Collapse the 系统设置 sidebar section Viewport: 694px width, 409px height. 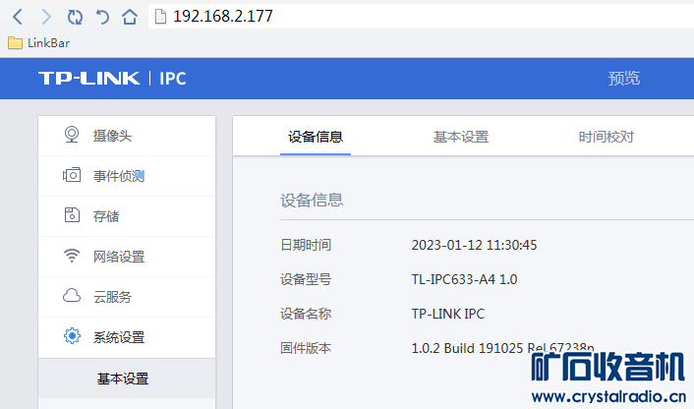pyautogui.click(x=127, y=337)
